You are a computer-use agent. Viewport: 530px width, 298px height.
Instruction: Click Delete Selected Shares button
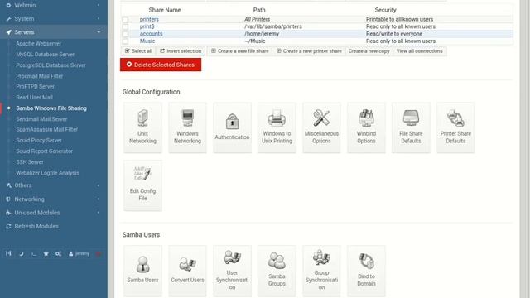[161, 65]
